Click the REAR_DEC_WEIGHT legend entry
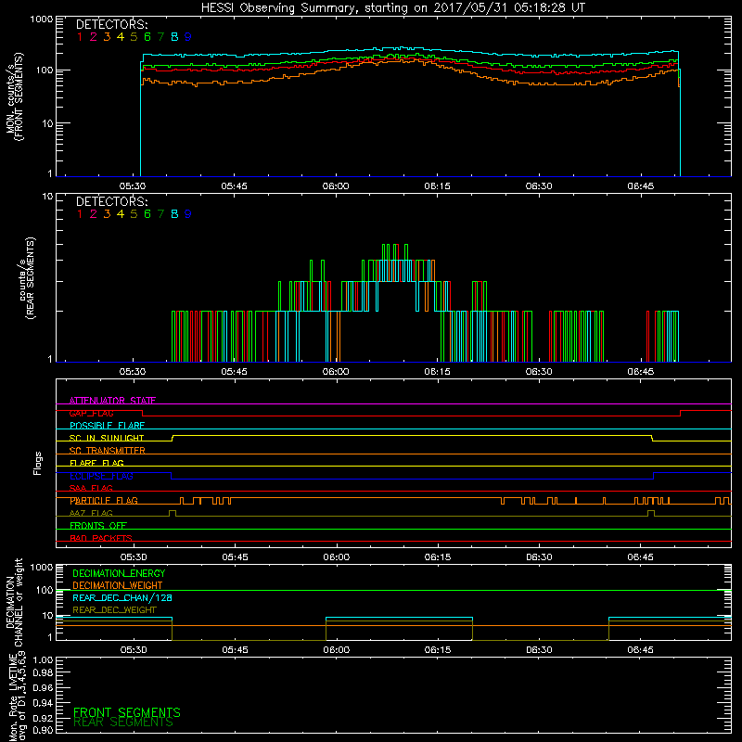742x742 pixels. [x=114, y=610]
